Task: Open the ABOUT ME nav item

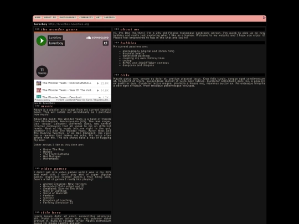Action: click(x=50, y=17)
